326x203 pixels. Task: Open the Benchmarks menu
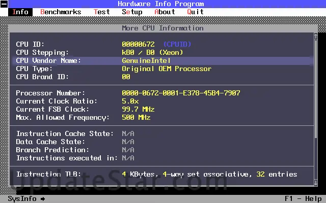[61, 12]
